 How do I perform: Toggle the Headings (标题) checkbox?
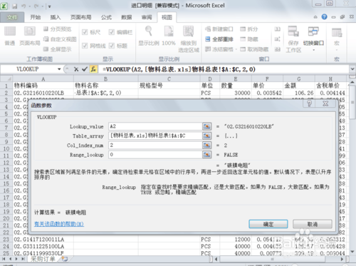tap(112, 46)
